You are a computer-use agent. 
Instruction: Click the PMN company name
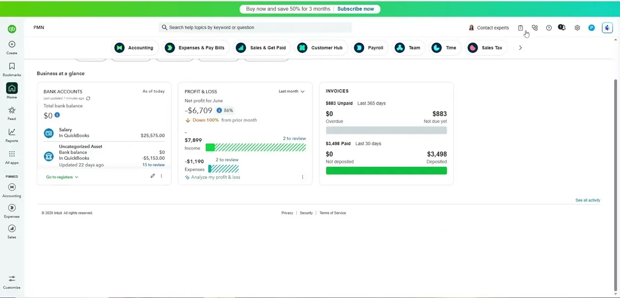[x=39, y=28]
